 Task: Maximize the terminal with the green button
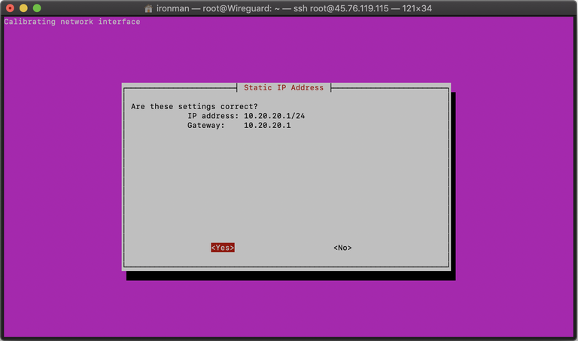[x=37, y=8]
